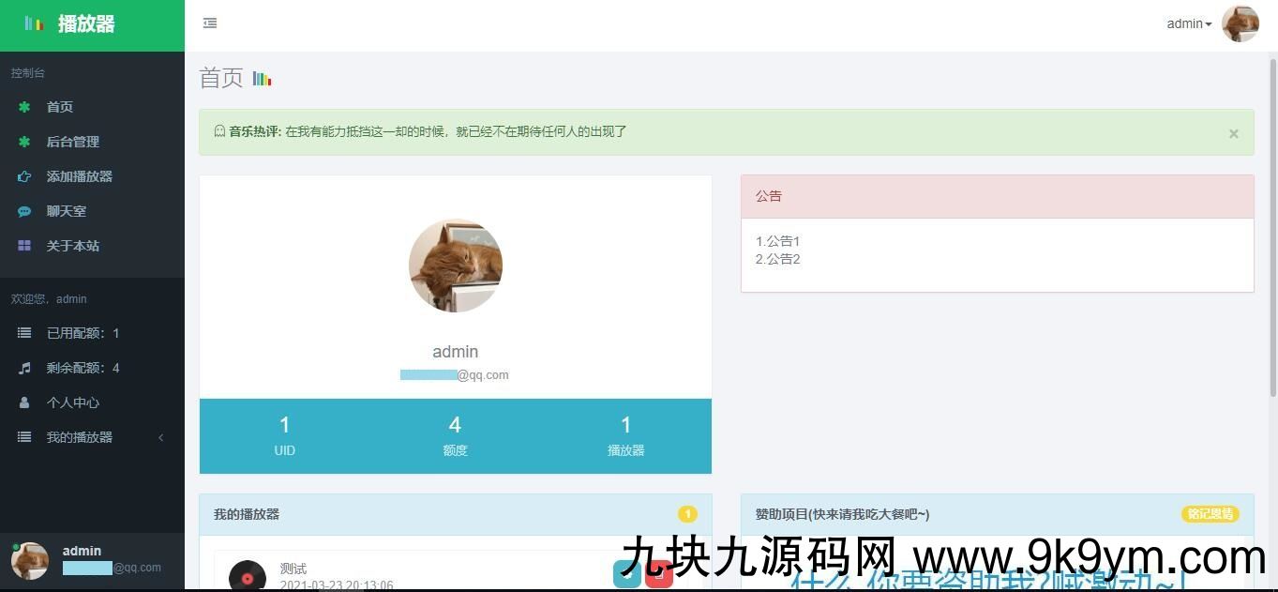The height and width of the screenshot is (592, 1278).
Task: Click the grid icon beside 关于本站
Action: coord(24,246)
